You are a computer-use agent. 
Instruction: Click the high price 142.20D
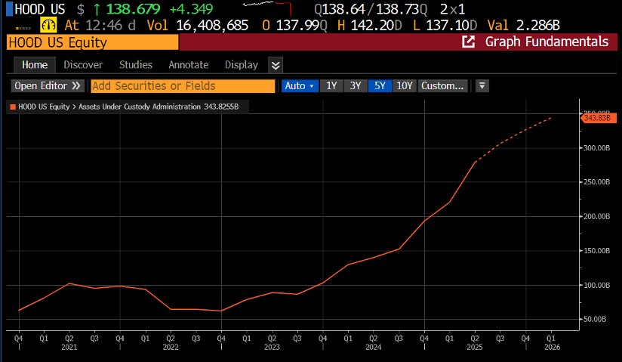tap(376, 26)
